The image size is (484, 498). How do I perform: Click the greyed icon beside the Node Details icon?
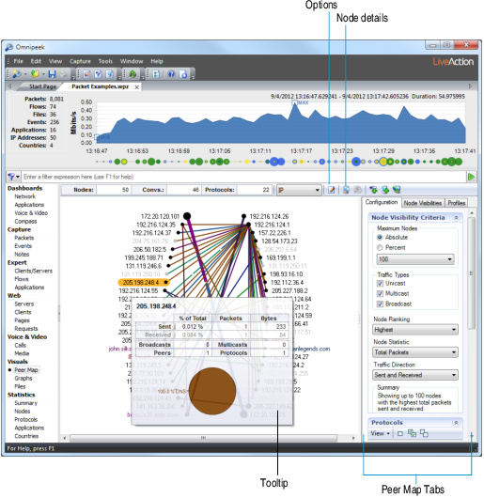coord(358,190)
